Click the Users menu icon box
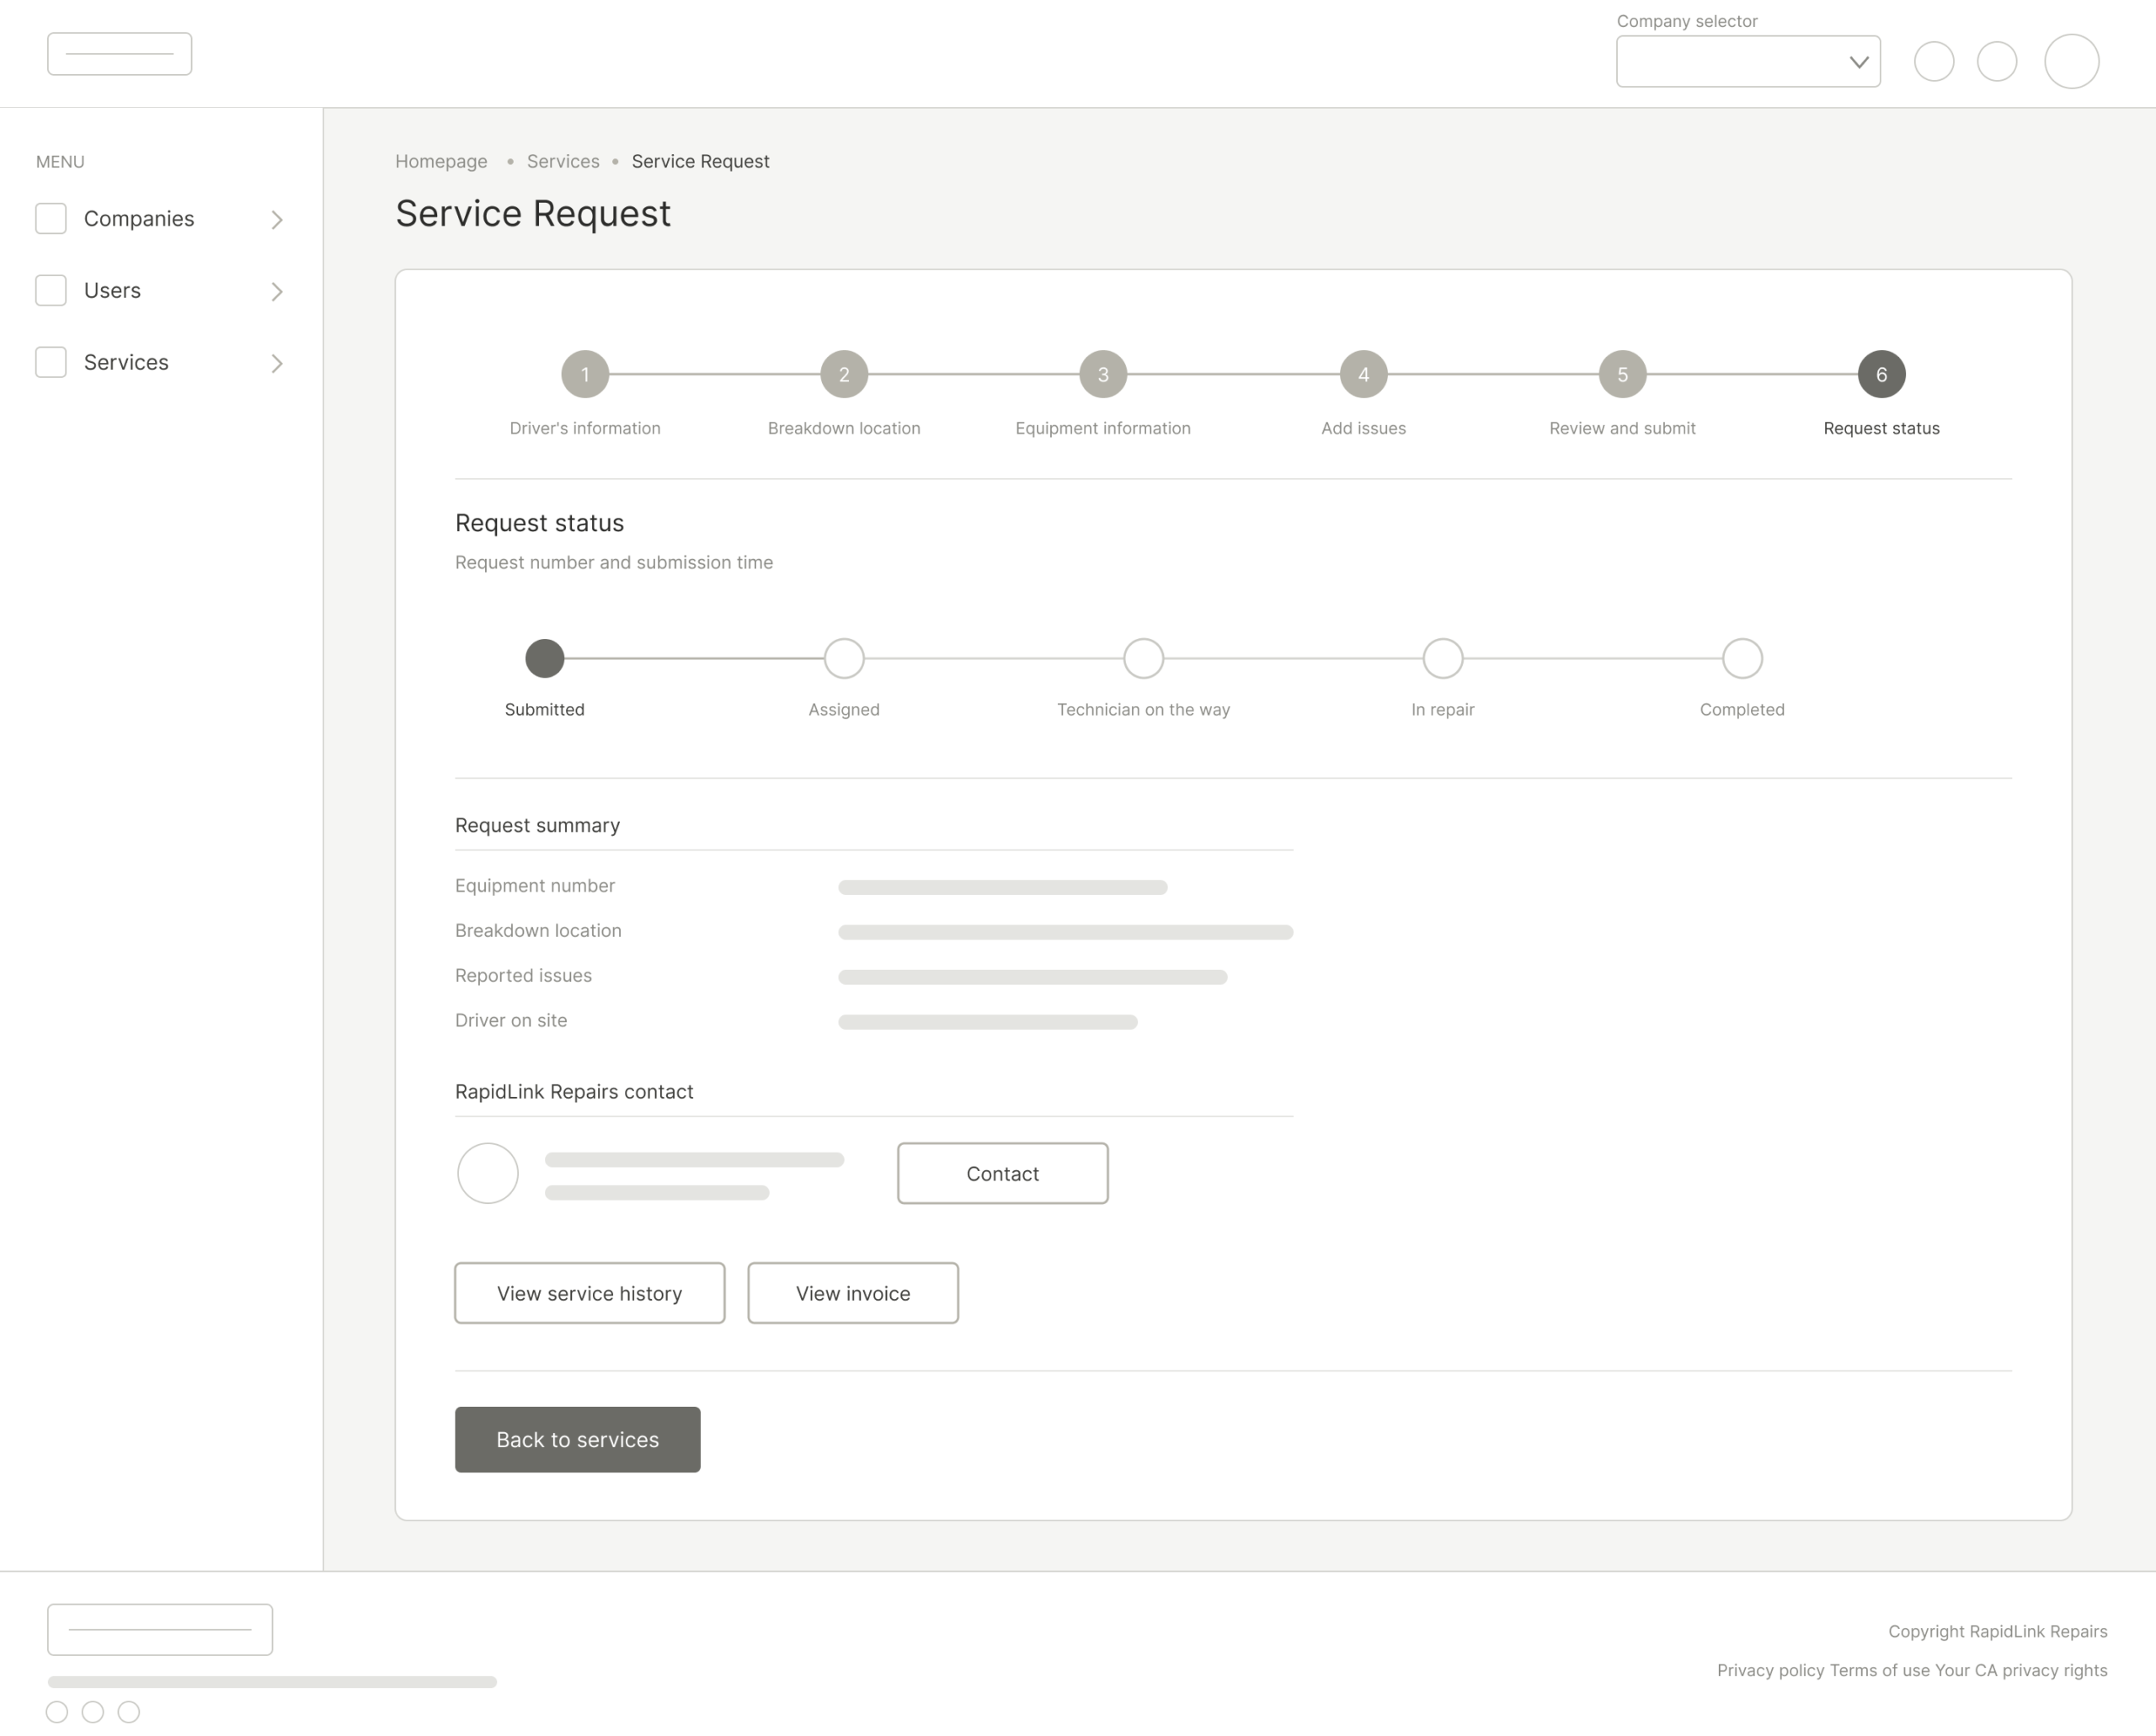 [51, 290]
